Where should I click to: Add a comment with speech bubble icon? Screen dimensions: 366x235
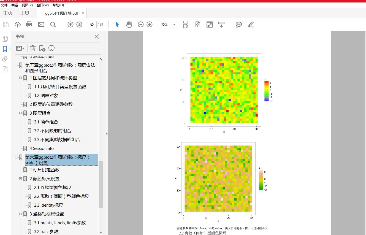click(238, 25)
